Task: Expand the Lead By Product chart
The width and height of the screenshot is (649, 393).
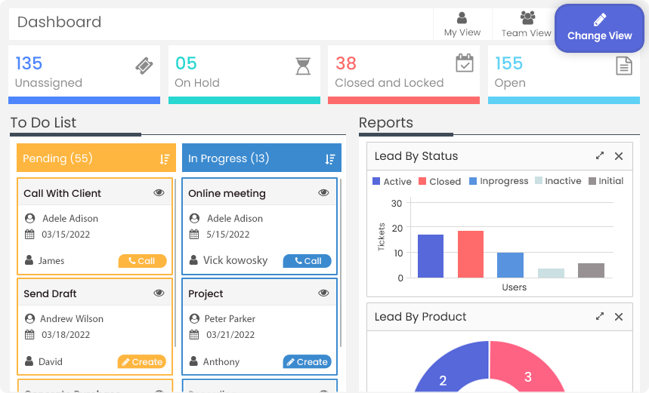Action: [x=600, y=317]
